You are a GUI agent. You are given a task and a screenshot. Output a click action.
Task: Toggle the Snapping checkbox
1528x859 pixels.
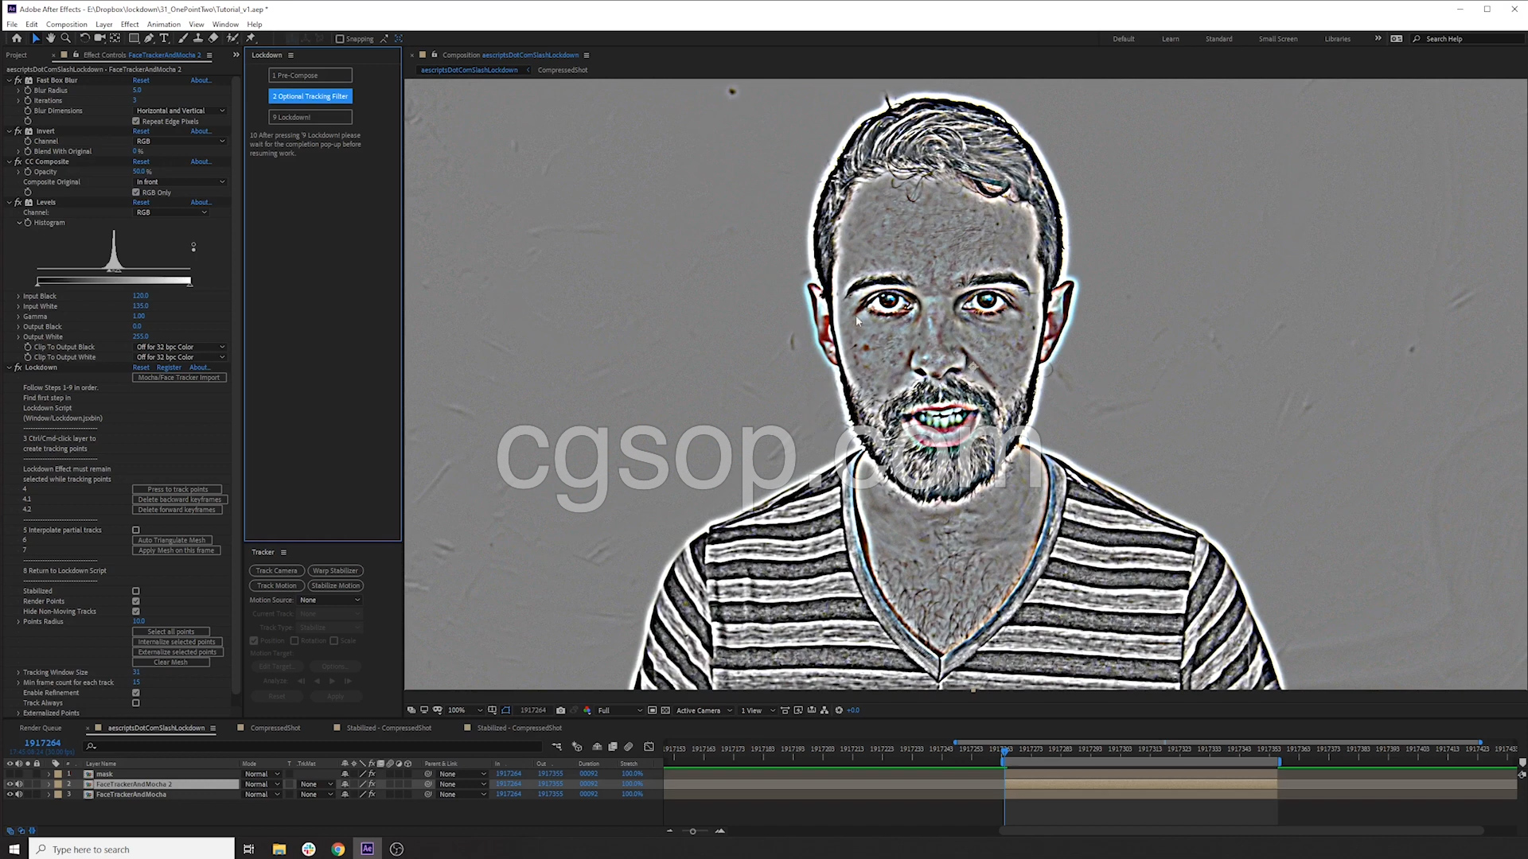(x=340, y=38)
